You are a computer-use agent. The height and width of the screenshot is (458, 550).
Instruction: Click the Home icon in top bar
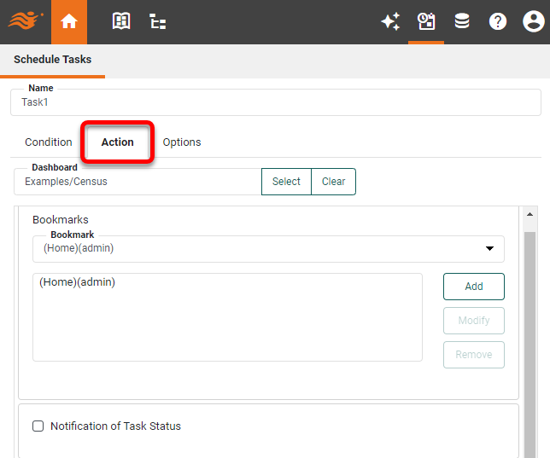pos(69,22)
